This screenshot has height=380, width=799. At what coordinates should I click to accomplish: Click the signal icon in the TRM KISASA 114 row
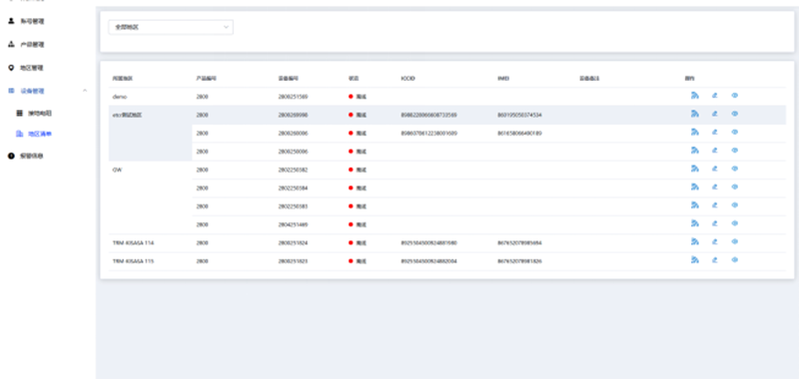(694, 242)
